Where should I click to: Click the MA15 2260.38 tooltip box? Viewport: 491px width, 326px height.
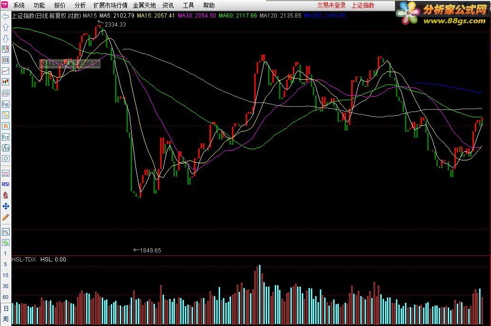(70, 64)
